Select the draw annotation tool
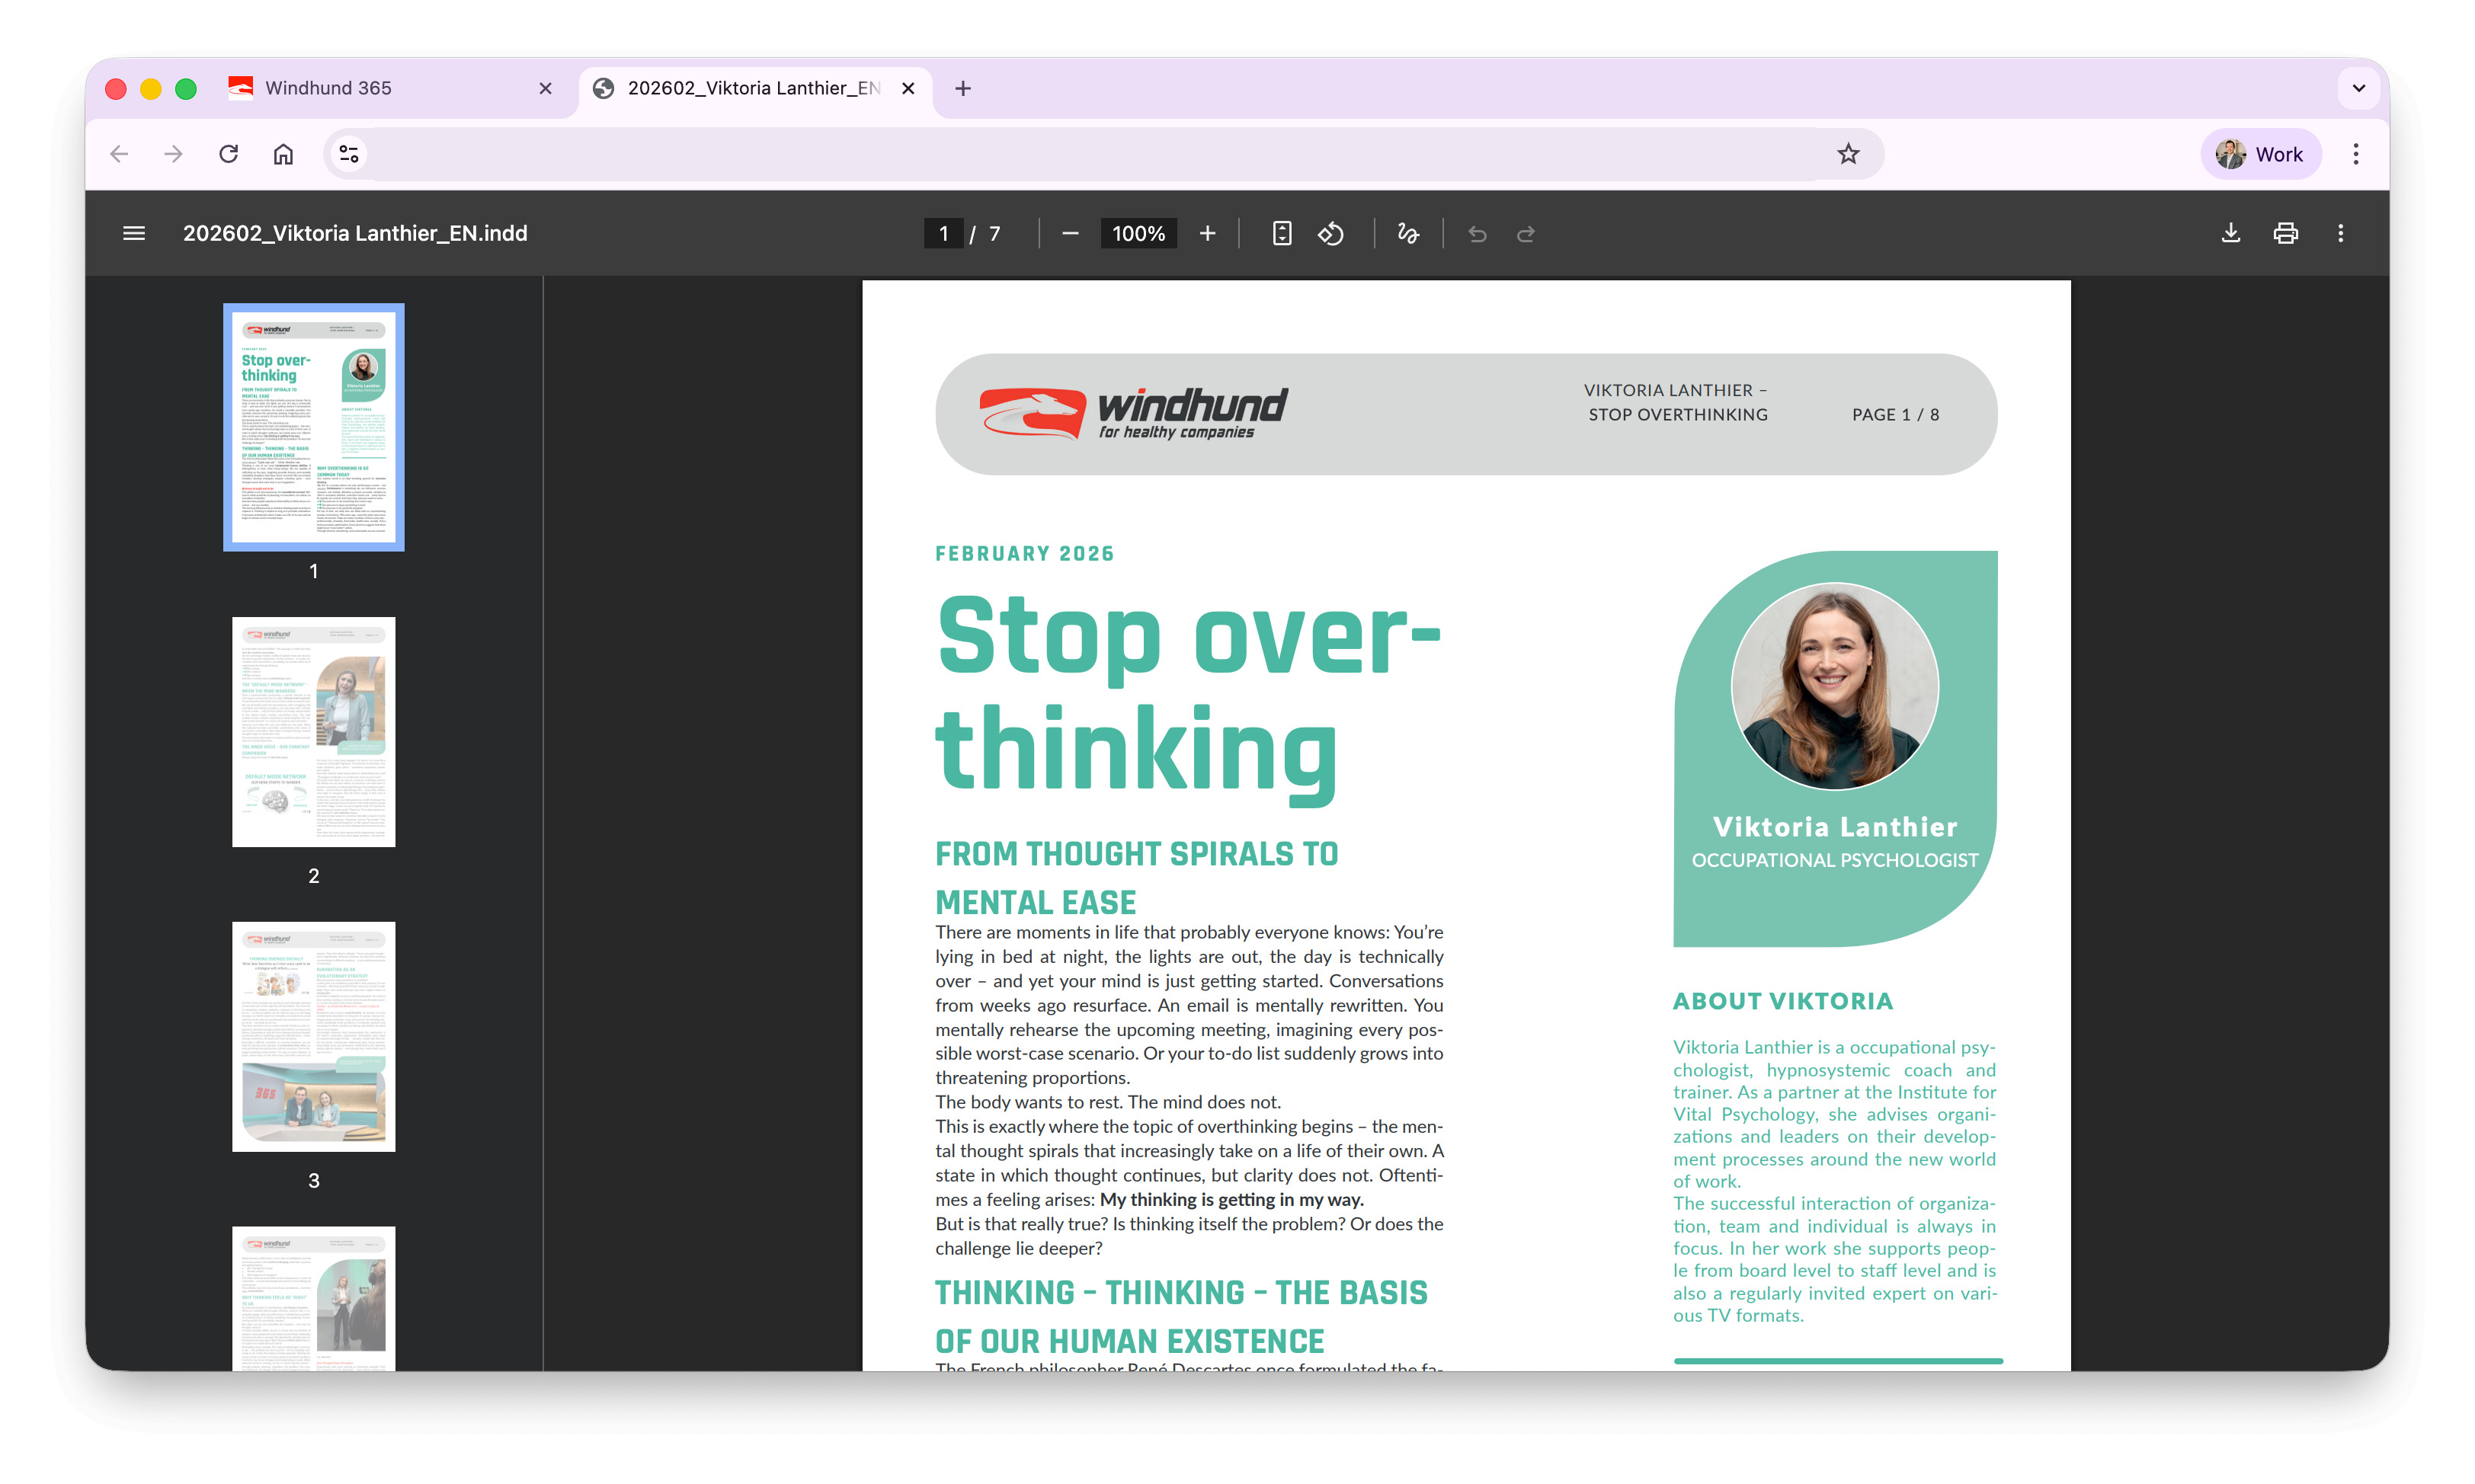The height and width of the screenshot is (1484, 2475). tap(1408, 233)
